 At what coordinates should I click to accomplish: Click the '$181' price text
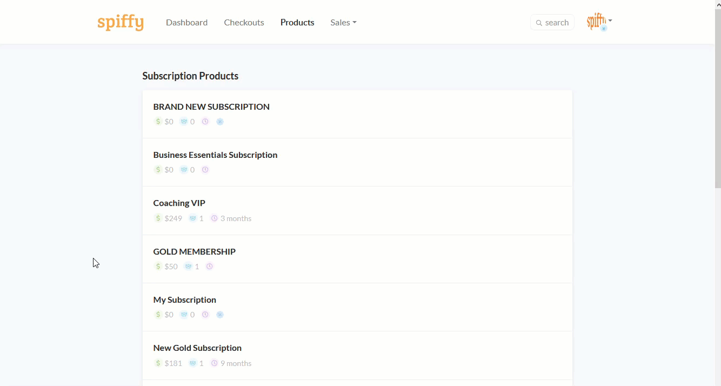(x=173, y=363)
